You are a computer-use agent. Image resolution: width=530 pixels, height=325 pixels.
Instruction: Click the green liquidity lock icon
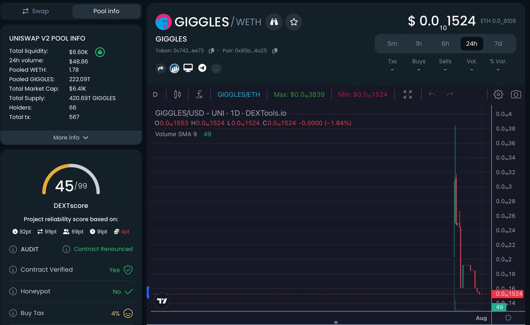[100, 53]
